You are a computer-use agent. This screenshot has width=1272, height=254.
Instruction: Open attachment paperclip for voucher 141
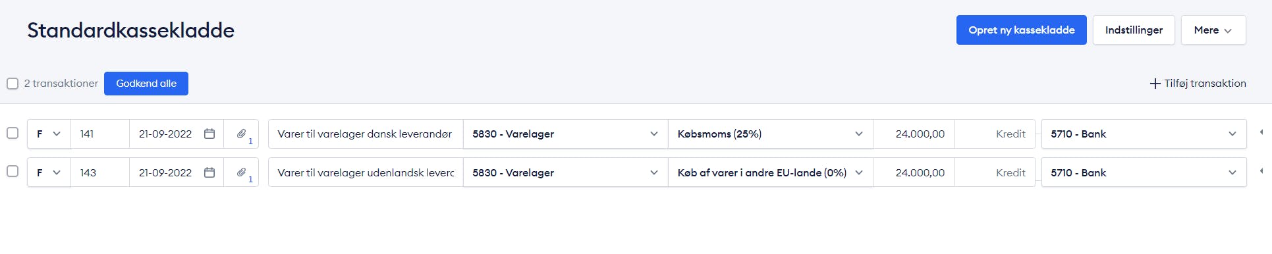click(x=241, y=134)
